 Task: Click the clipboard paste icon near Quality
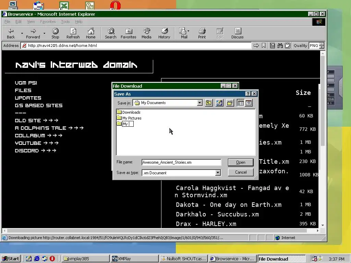(x=288, y=46)
